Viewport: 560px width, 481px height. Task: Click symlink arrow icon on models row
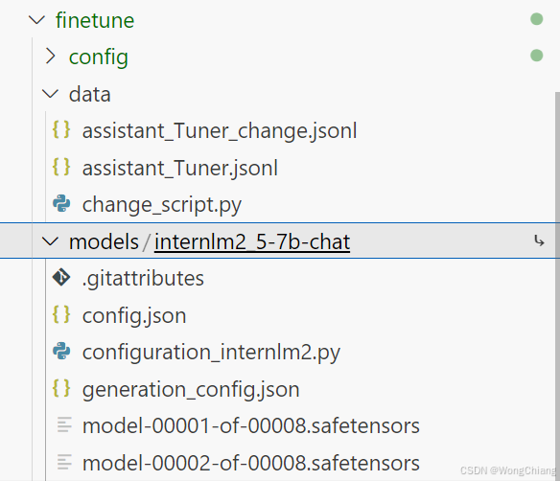(x=539, y=240)
